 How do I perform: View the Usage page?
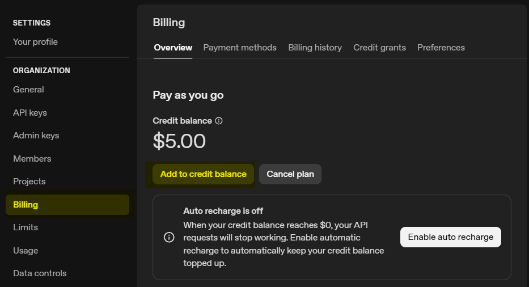(x=26, y=251)
